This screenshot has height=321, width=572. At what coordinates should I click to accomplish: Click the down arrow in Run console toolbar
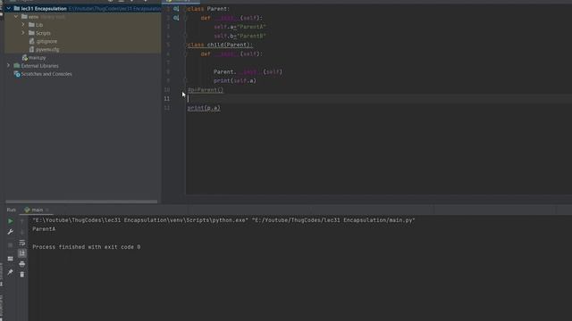click(21, 232)
